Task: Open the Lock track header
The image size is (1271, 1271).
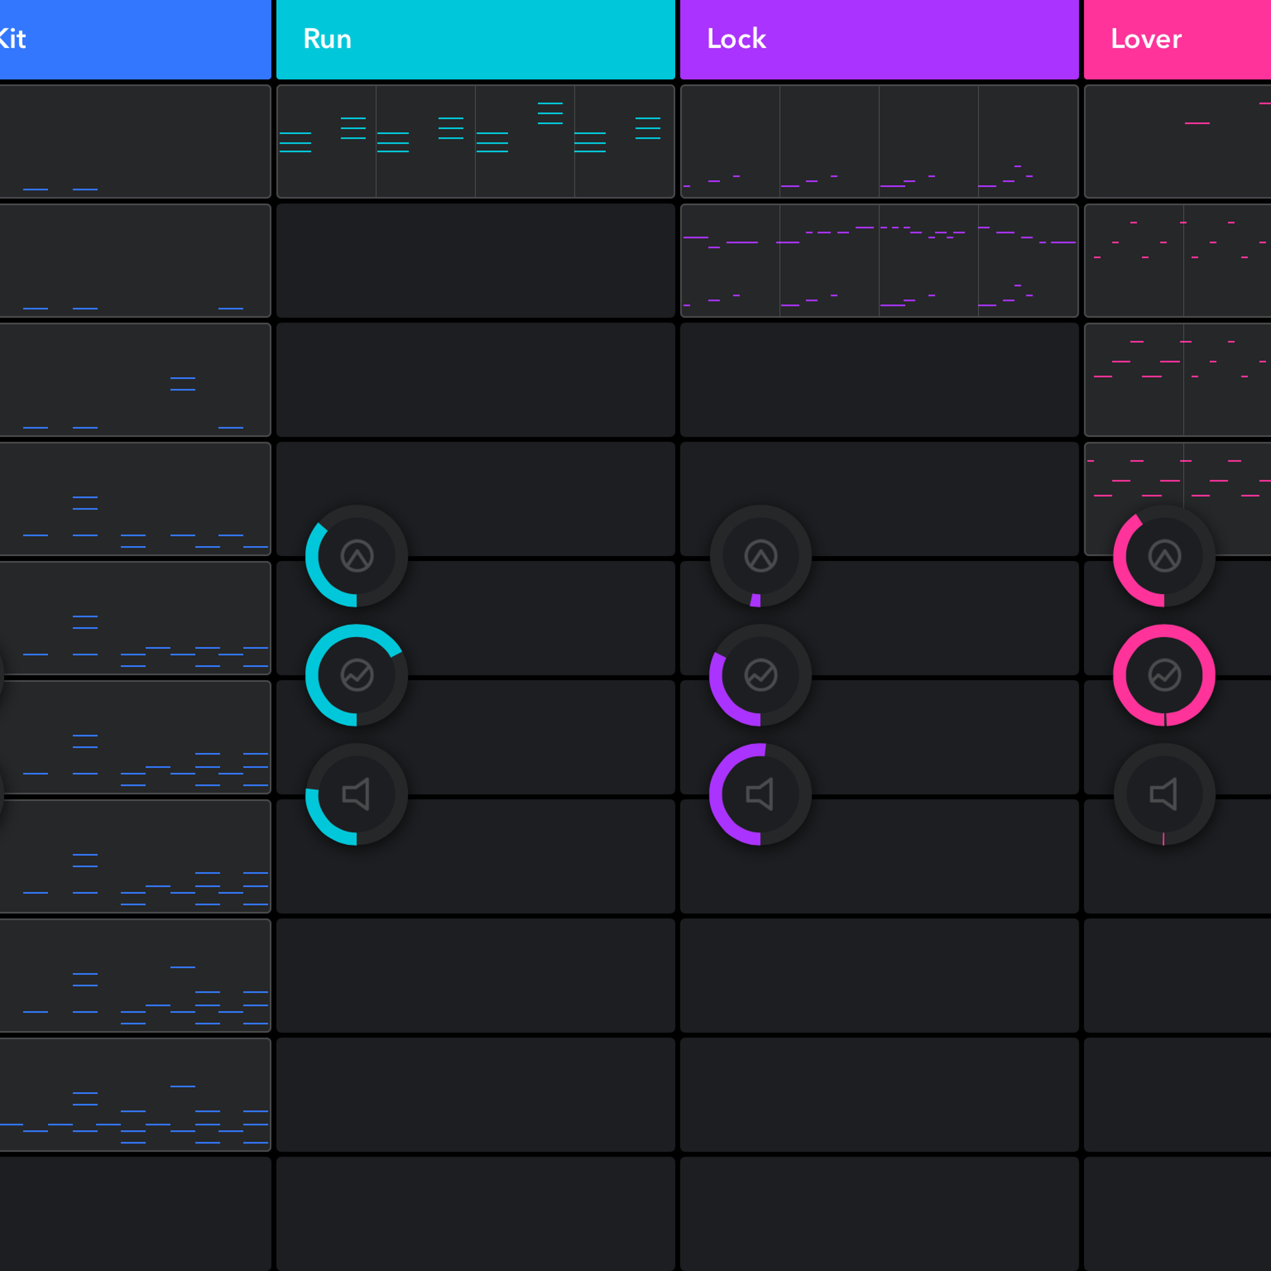Action: 880,39
